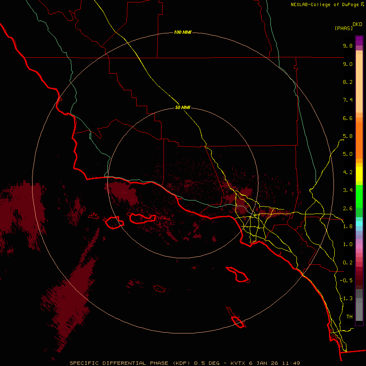Screen dimensions: 366x366
Task: Click the 9.8 scale value
Action: click(348, 46)
